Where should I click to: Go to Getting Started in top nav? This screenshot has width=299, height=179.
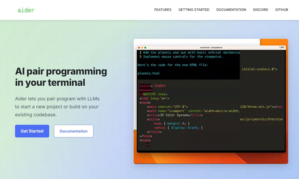pos(194,10)
